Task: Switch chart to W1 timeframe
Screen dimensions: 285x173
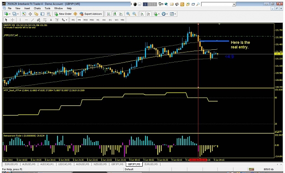Action: pos(117,20)
